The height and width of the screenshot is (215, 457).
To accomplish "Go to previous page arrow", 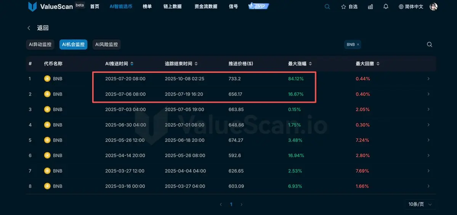I will pyautogui.click(x=221, y=204).
